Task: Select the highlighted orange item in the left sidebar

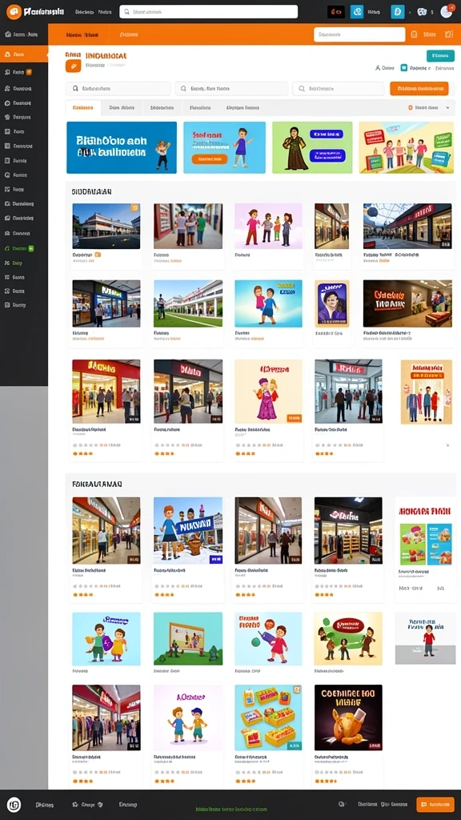Action: tap(24, 54)
